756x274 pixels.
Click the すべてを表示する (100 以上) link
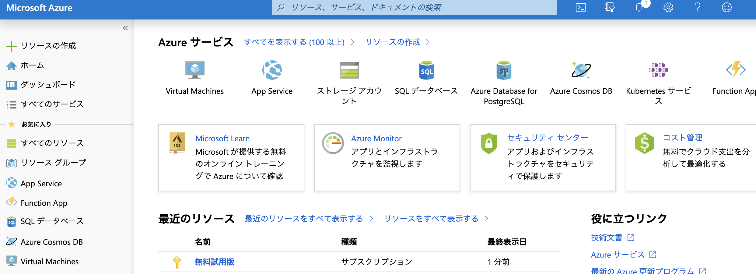pos(294,42)
